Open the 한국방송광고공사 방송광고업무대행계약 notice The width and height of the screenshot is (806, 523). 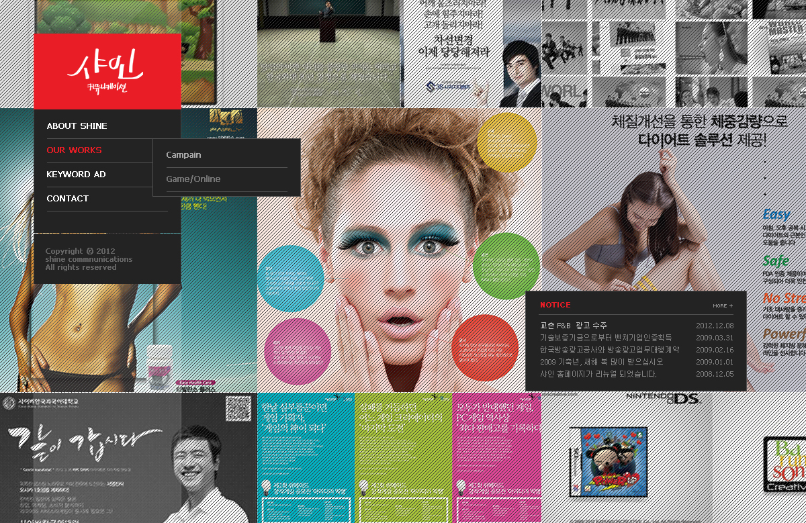click(609, 350)
